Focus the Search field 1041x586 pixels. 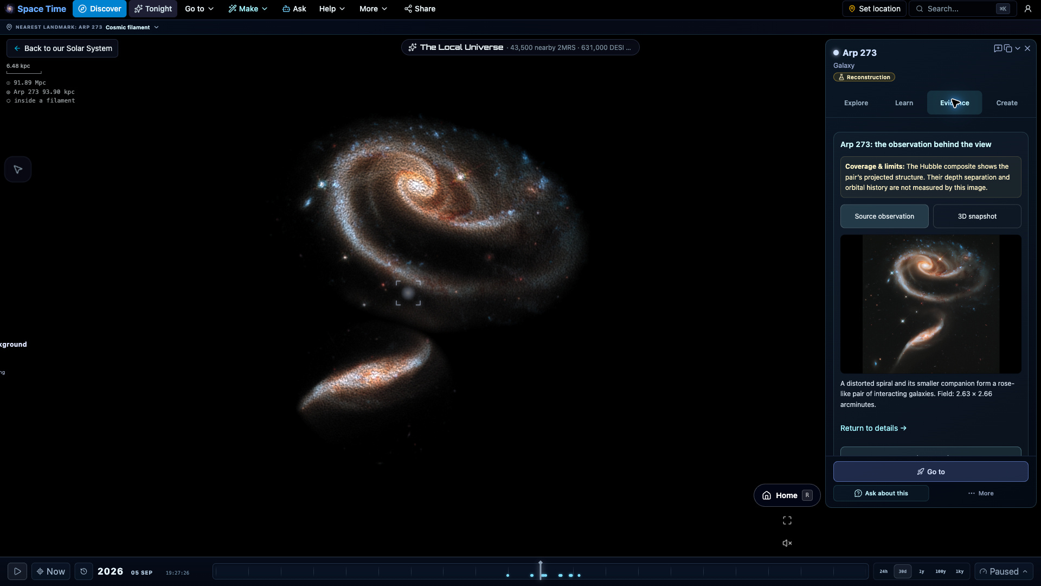[963, 9]
